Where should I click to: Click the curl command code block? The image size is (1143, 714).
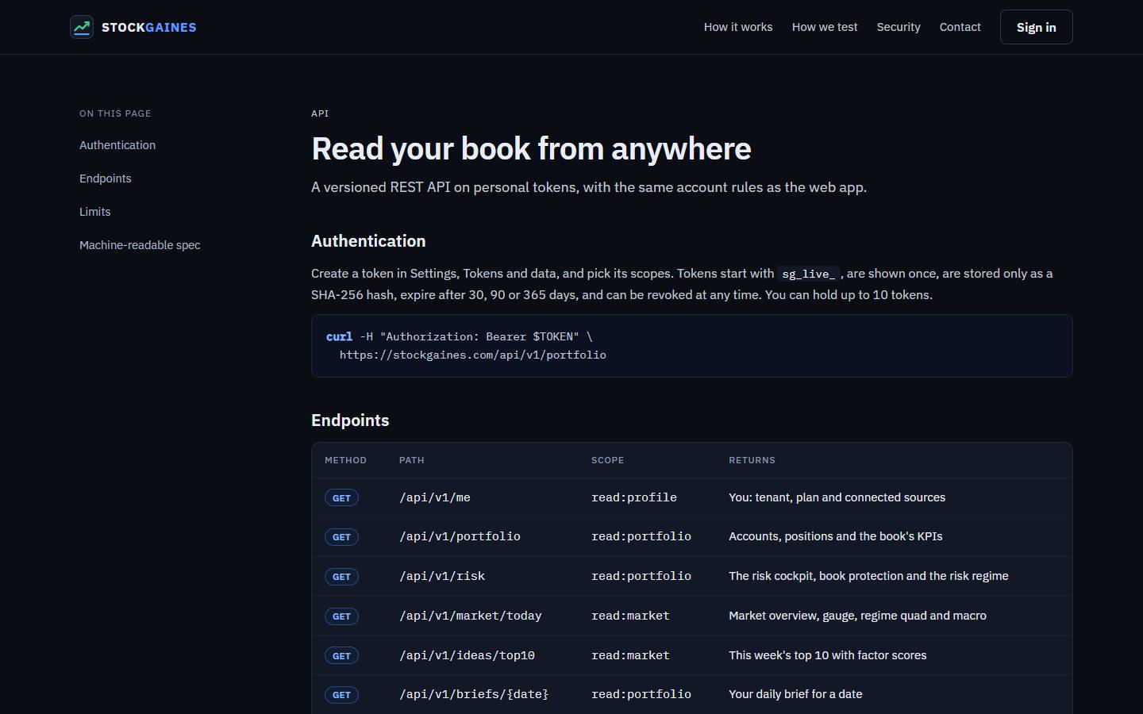pos(692,346)
